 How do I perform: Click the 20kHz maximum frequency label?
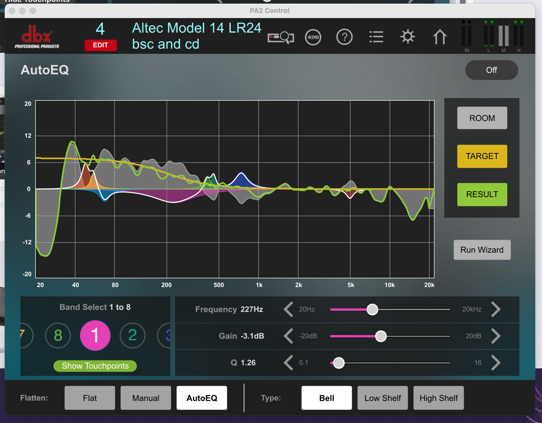(x=472, y=309)
